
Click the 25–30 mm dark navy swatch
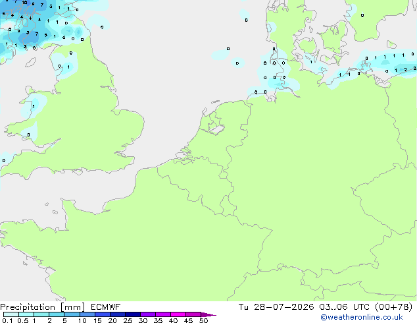133,314
